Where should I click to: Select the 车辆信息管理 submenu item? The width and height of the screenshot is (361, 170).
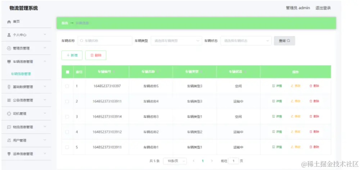(21, 74)
